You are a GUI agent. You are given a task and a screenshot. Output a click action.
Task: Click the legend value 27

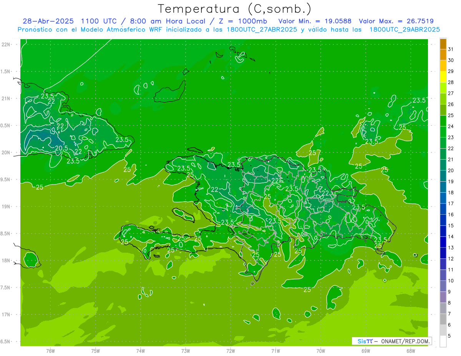[451, 93]
